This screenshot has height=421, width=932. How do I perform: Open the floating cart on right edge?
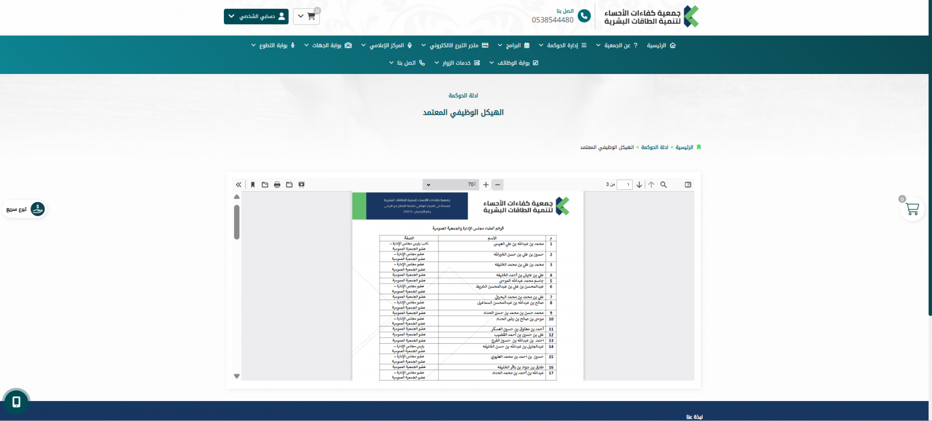point(912,209)
